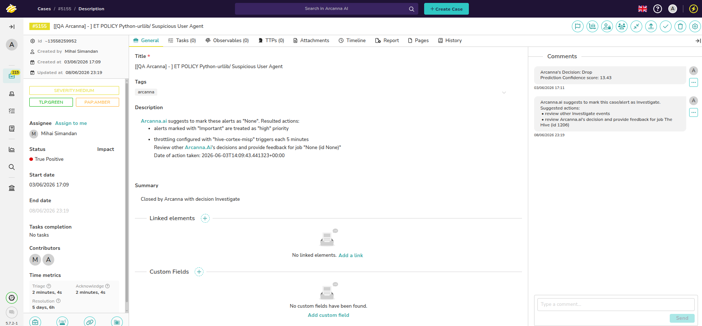This screenshot has height=326, width=702.
Task: Click the luggage cart icon
Action: (x=592, y=26)
